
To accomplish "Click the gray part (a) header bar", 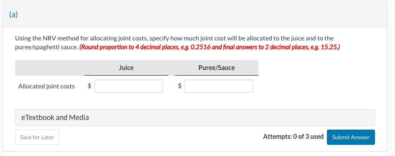I will pyautogui.click(x=195, y=14).
